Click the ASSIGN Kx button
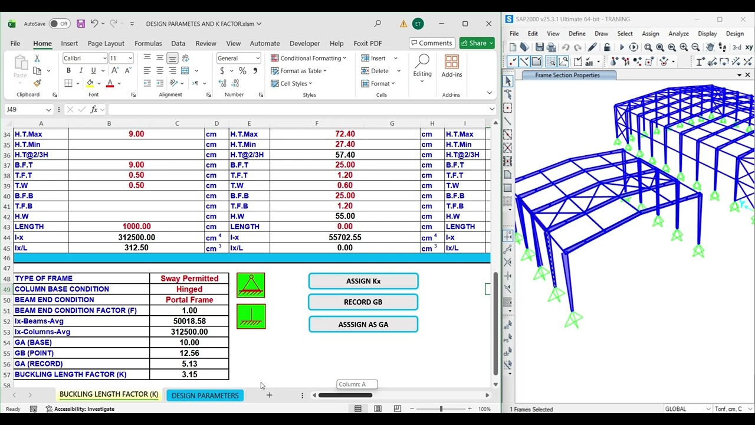Image resolution: width=755 pixels, height=425 pixels. pos(363,281)
